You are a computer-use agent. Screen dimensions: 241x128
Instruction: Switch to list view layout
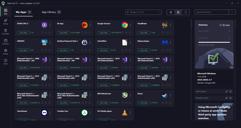171,12
